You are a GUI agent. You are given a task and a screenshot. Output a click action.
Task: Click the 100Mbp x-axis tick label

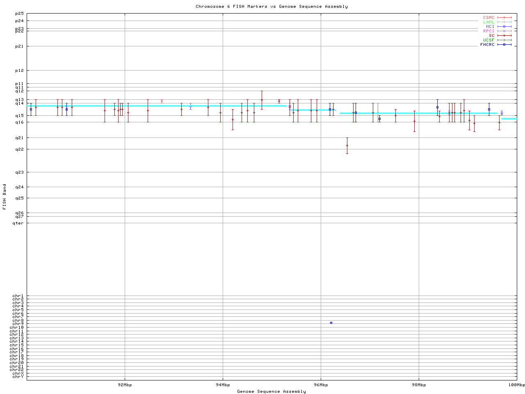(516, 385)
